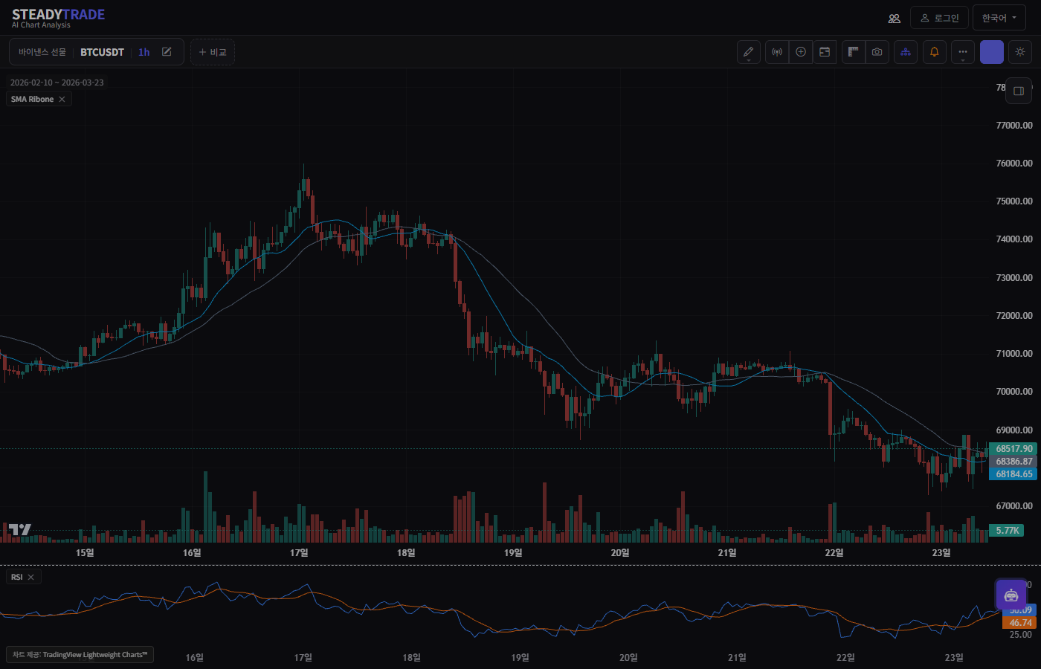Viewport: 1041px width, 669px height.
Task: Open the community users icon in the header
Action: click(x=895, y=18)
